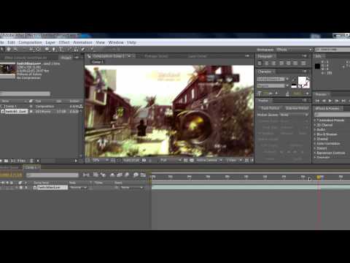This screenshot has height=263, width=350.
Task: Open the Workspace dropdown
Action: [x=294, y=50]
